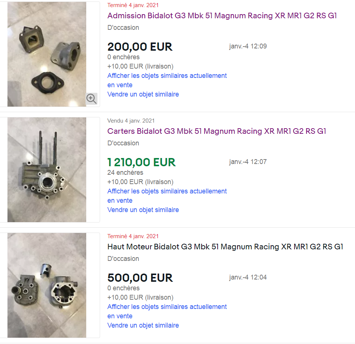The image size is (355, 344).
Task: Click the '24 enchères' bid count
Action: 125,173
